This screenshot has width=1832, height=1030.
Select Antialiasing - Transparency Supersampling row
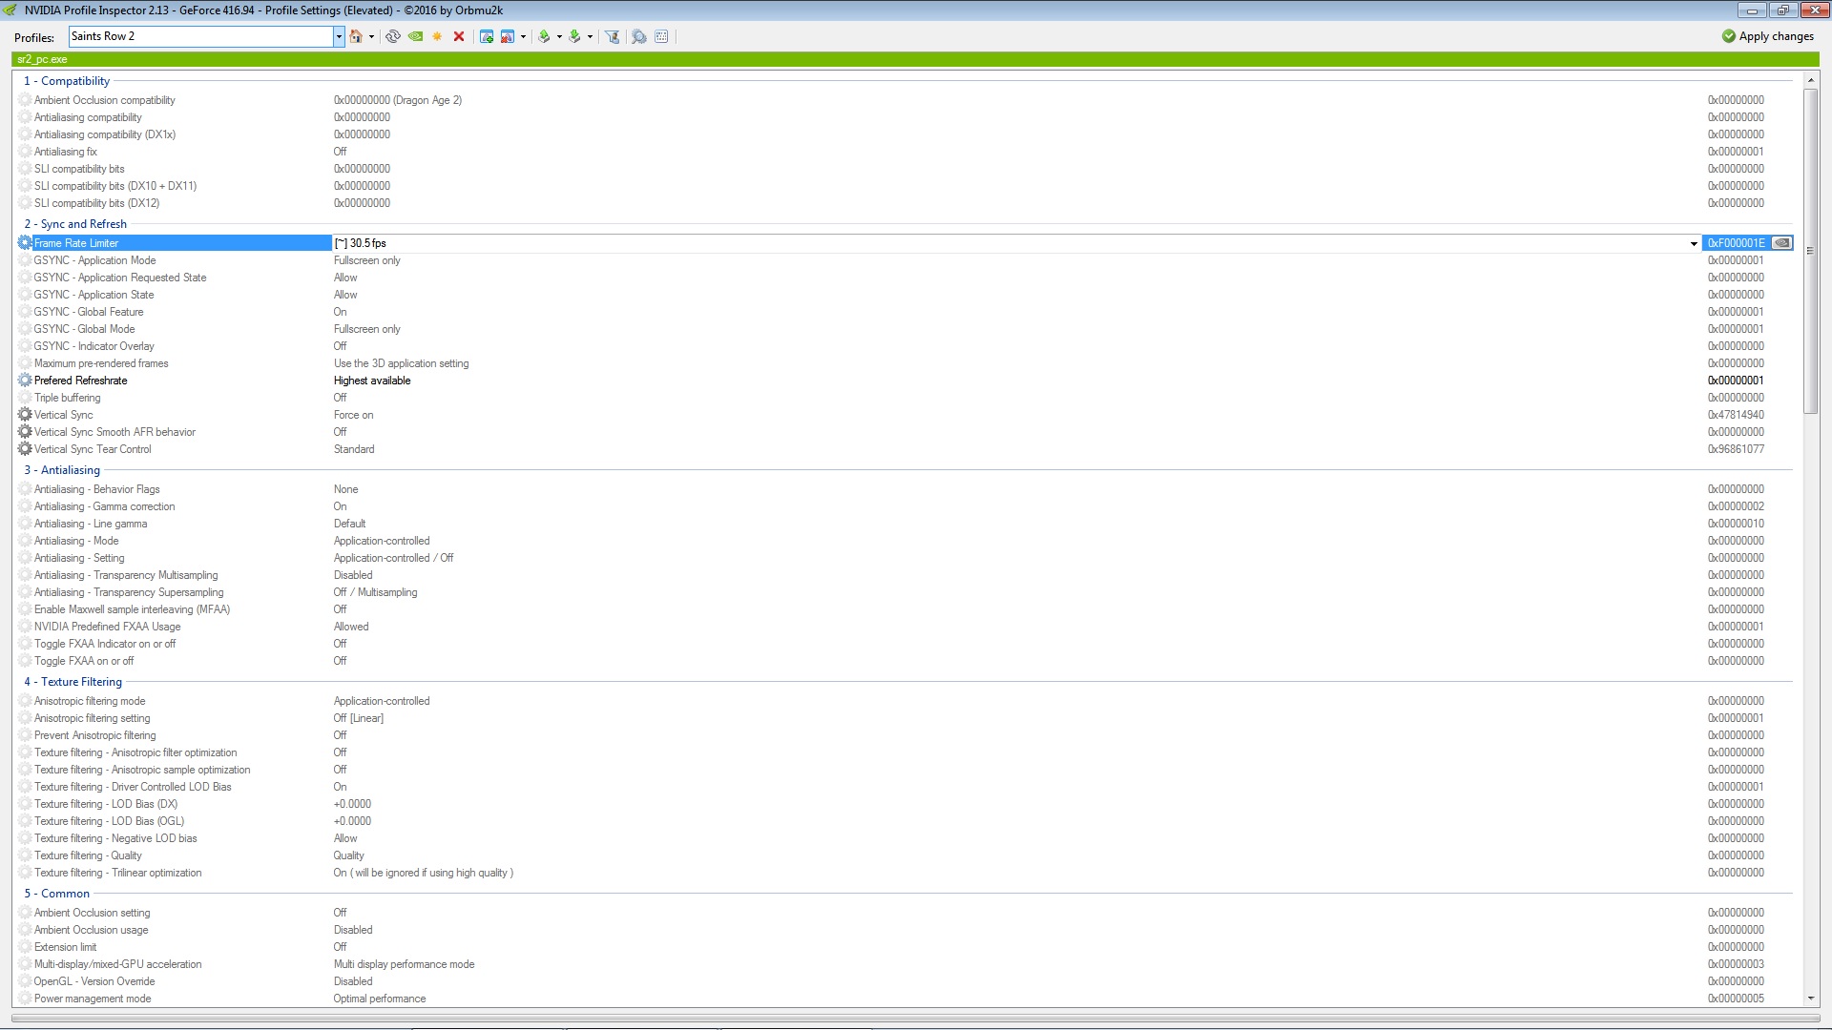[x=906, y=592]
